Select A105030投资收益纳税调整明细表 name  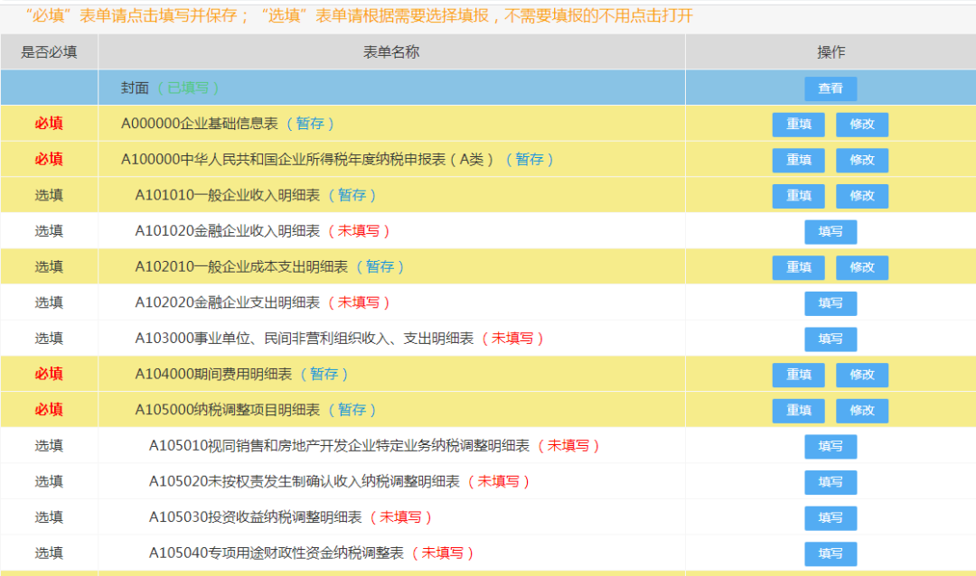(x=255, y=517)
